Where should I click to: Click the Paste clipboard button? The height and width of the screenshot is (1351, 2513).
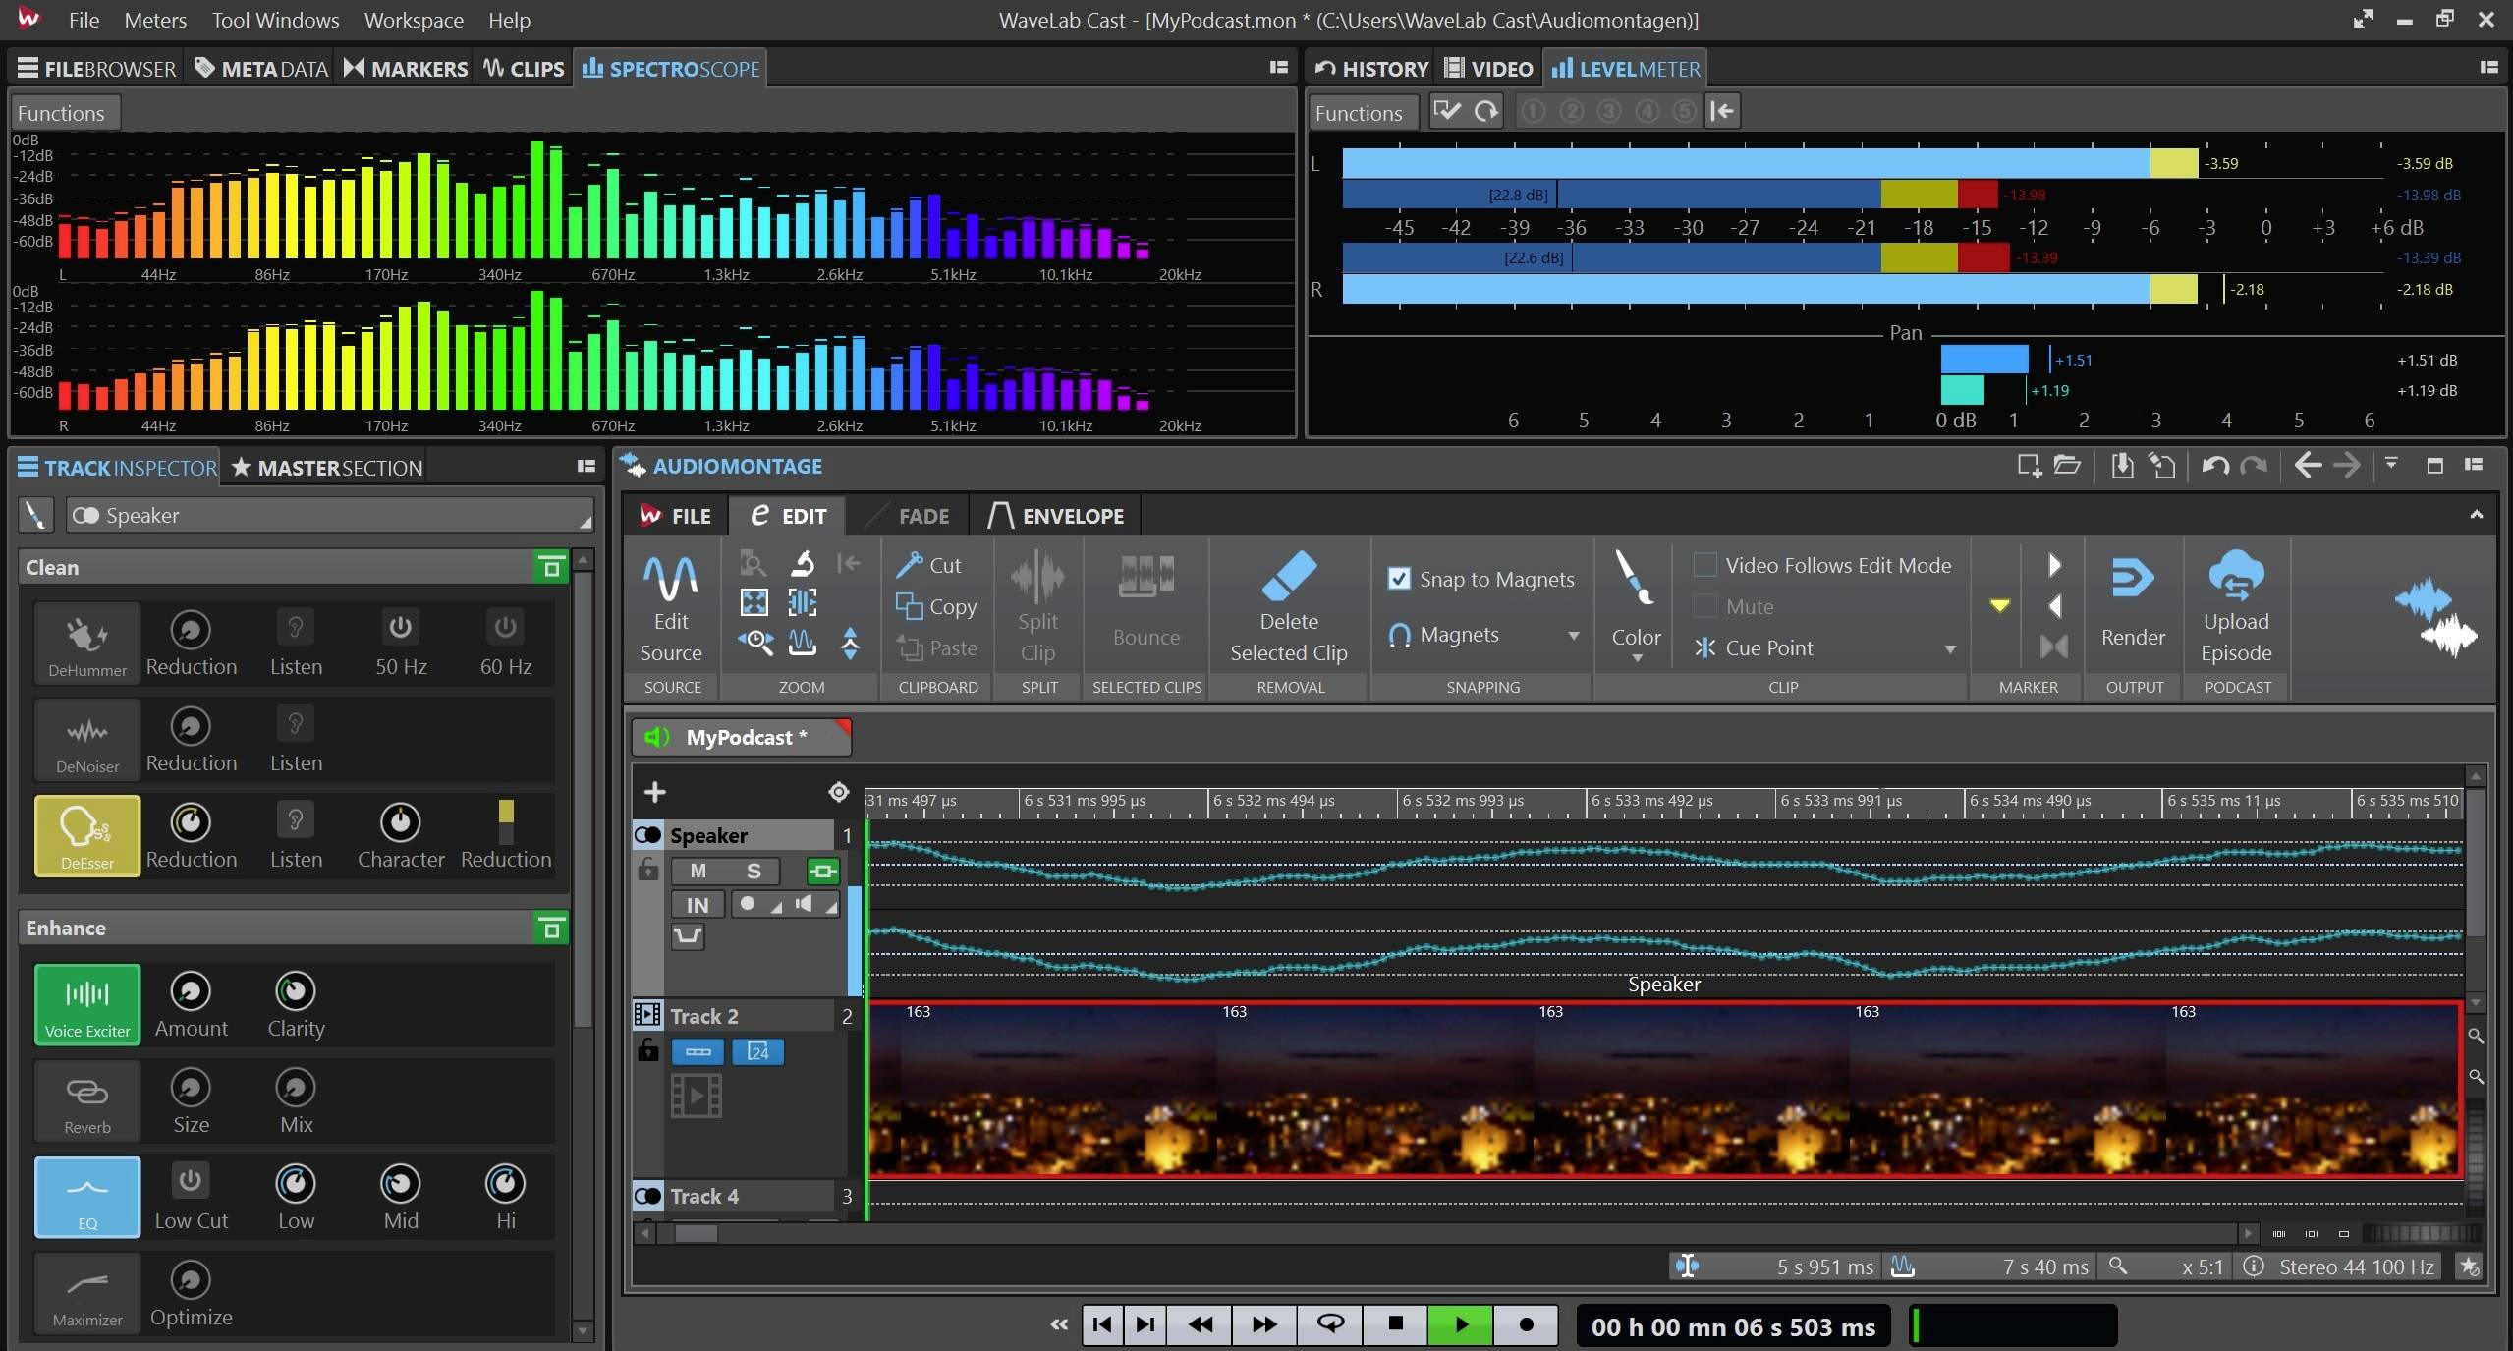[x=936, y=648]
